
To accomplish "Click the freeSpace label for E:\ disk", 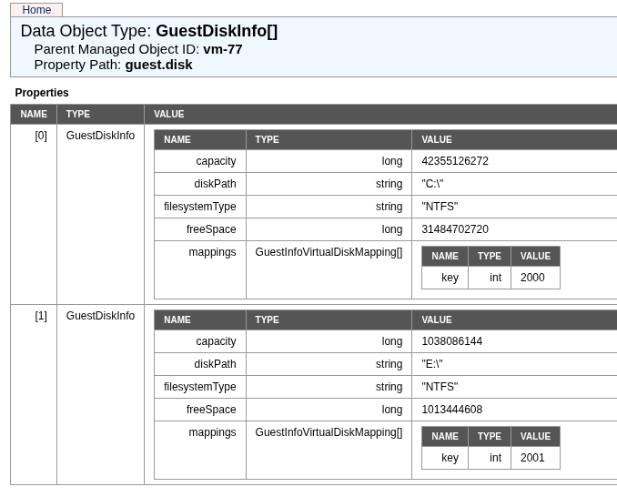I will pyautogui.click(x=211, y=410).
